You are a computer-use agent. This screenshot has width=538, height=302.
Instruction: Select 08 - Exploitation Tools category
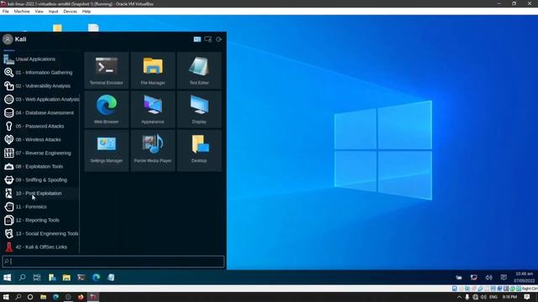pos(40,166)
